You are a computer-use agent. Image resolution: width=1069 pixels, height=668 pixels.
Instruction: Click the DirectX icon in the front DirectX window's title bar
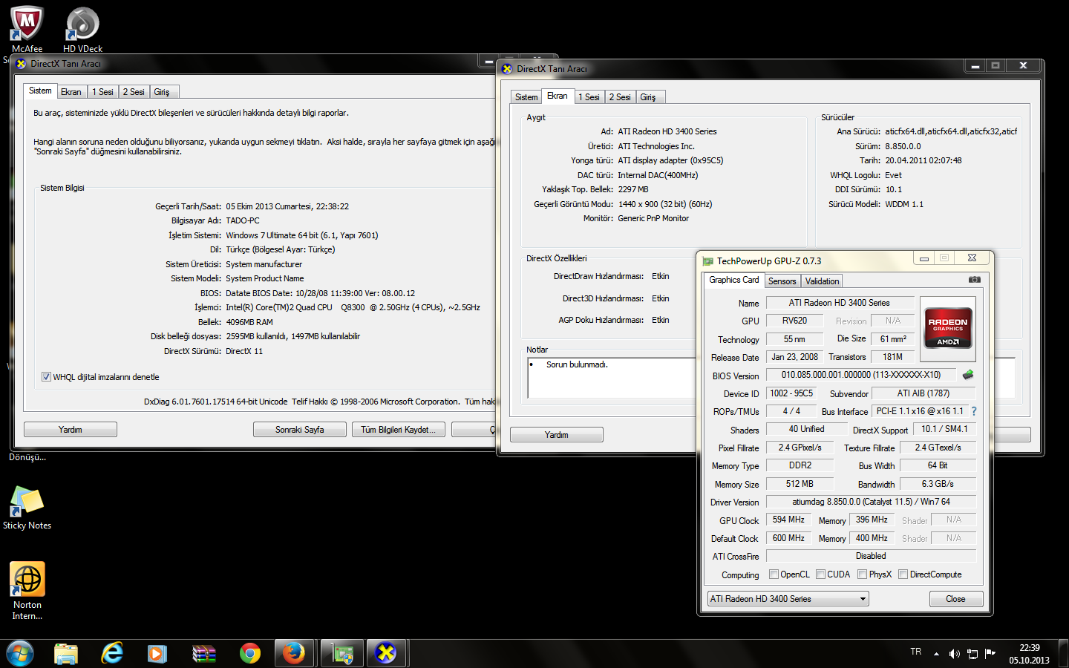pos(507,69)
